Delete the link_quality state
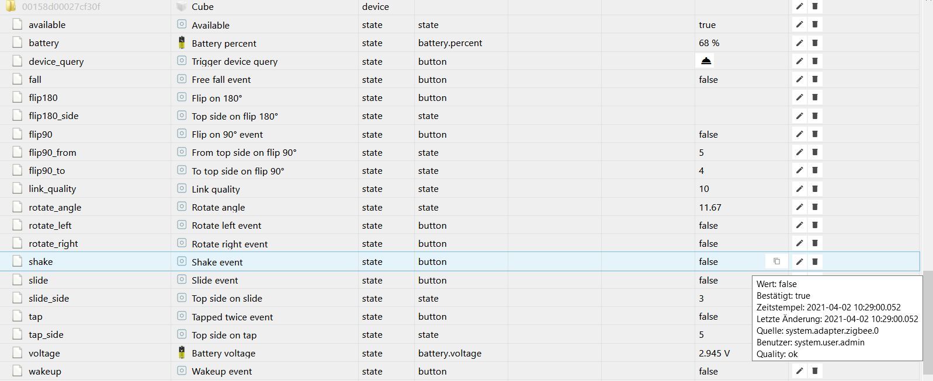The height and width of the screenshot is (381, 933). coord(815,188)
